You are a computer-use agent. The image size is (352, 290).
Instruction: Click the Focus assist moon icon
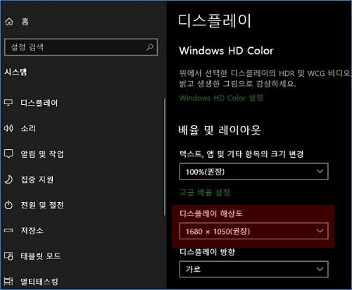point(8,179)
